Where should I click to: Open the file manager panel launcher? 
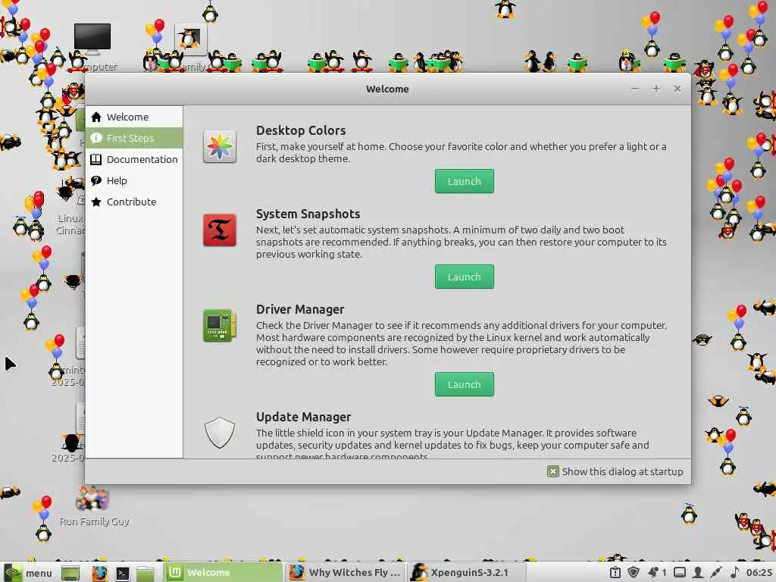pos(145,573)
